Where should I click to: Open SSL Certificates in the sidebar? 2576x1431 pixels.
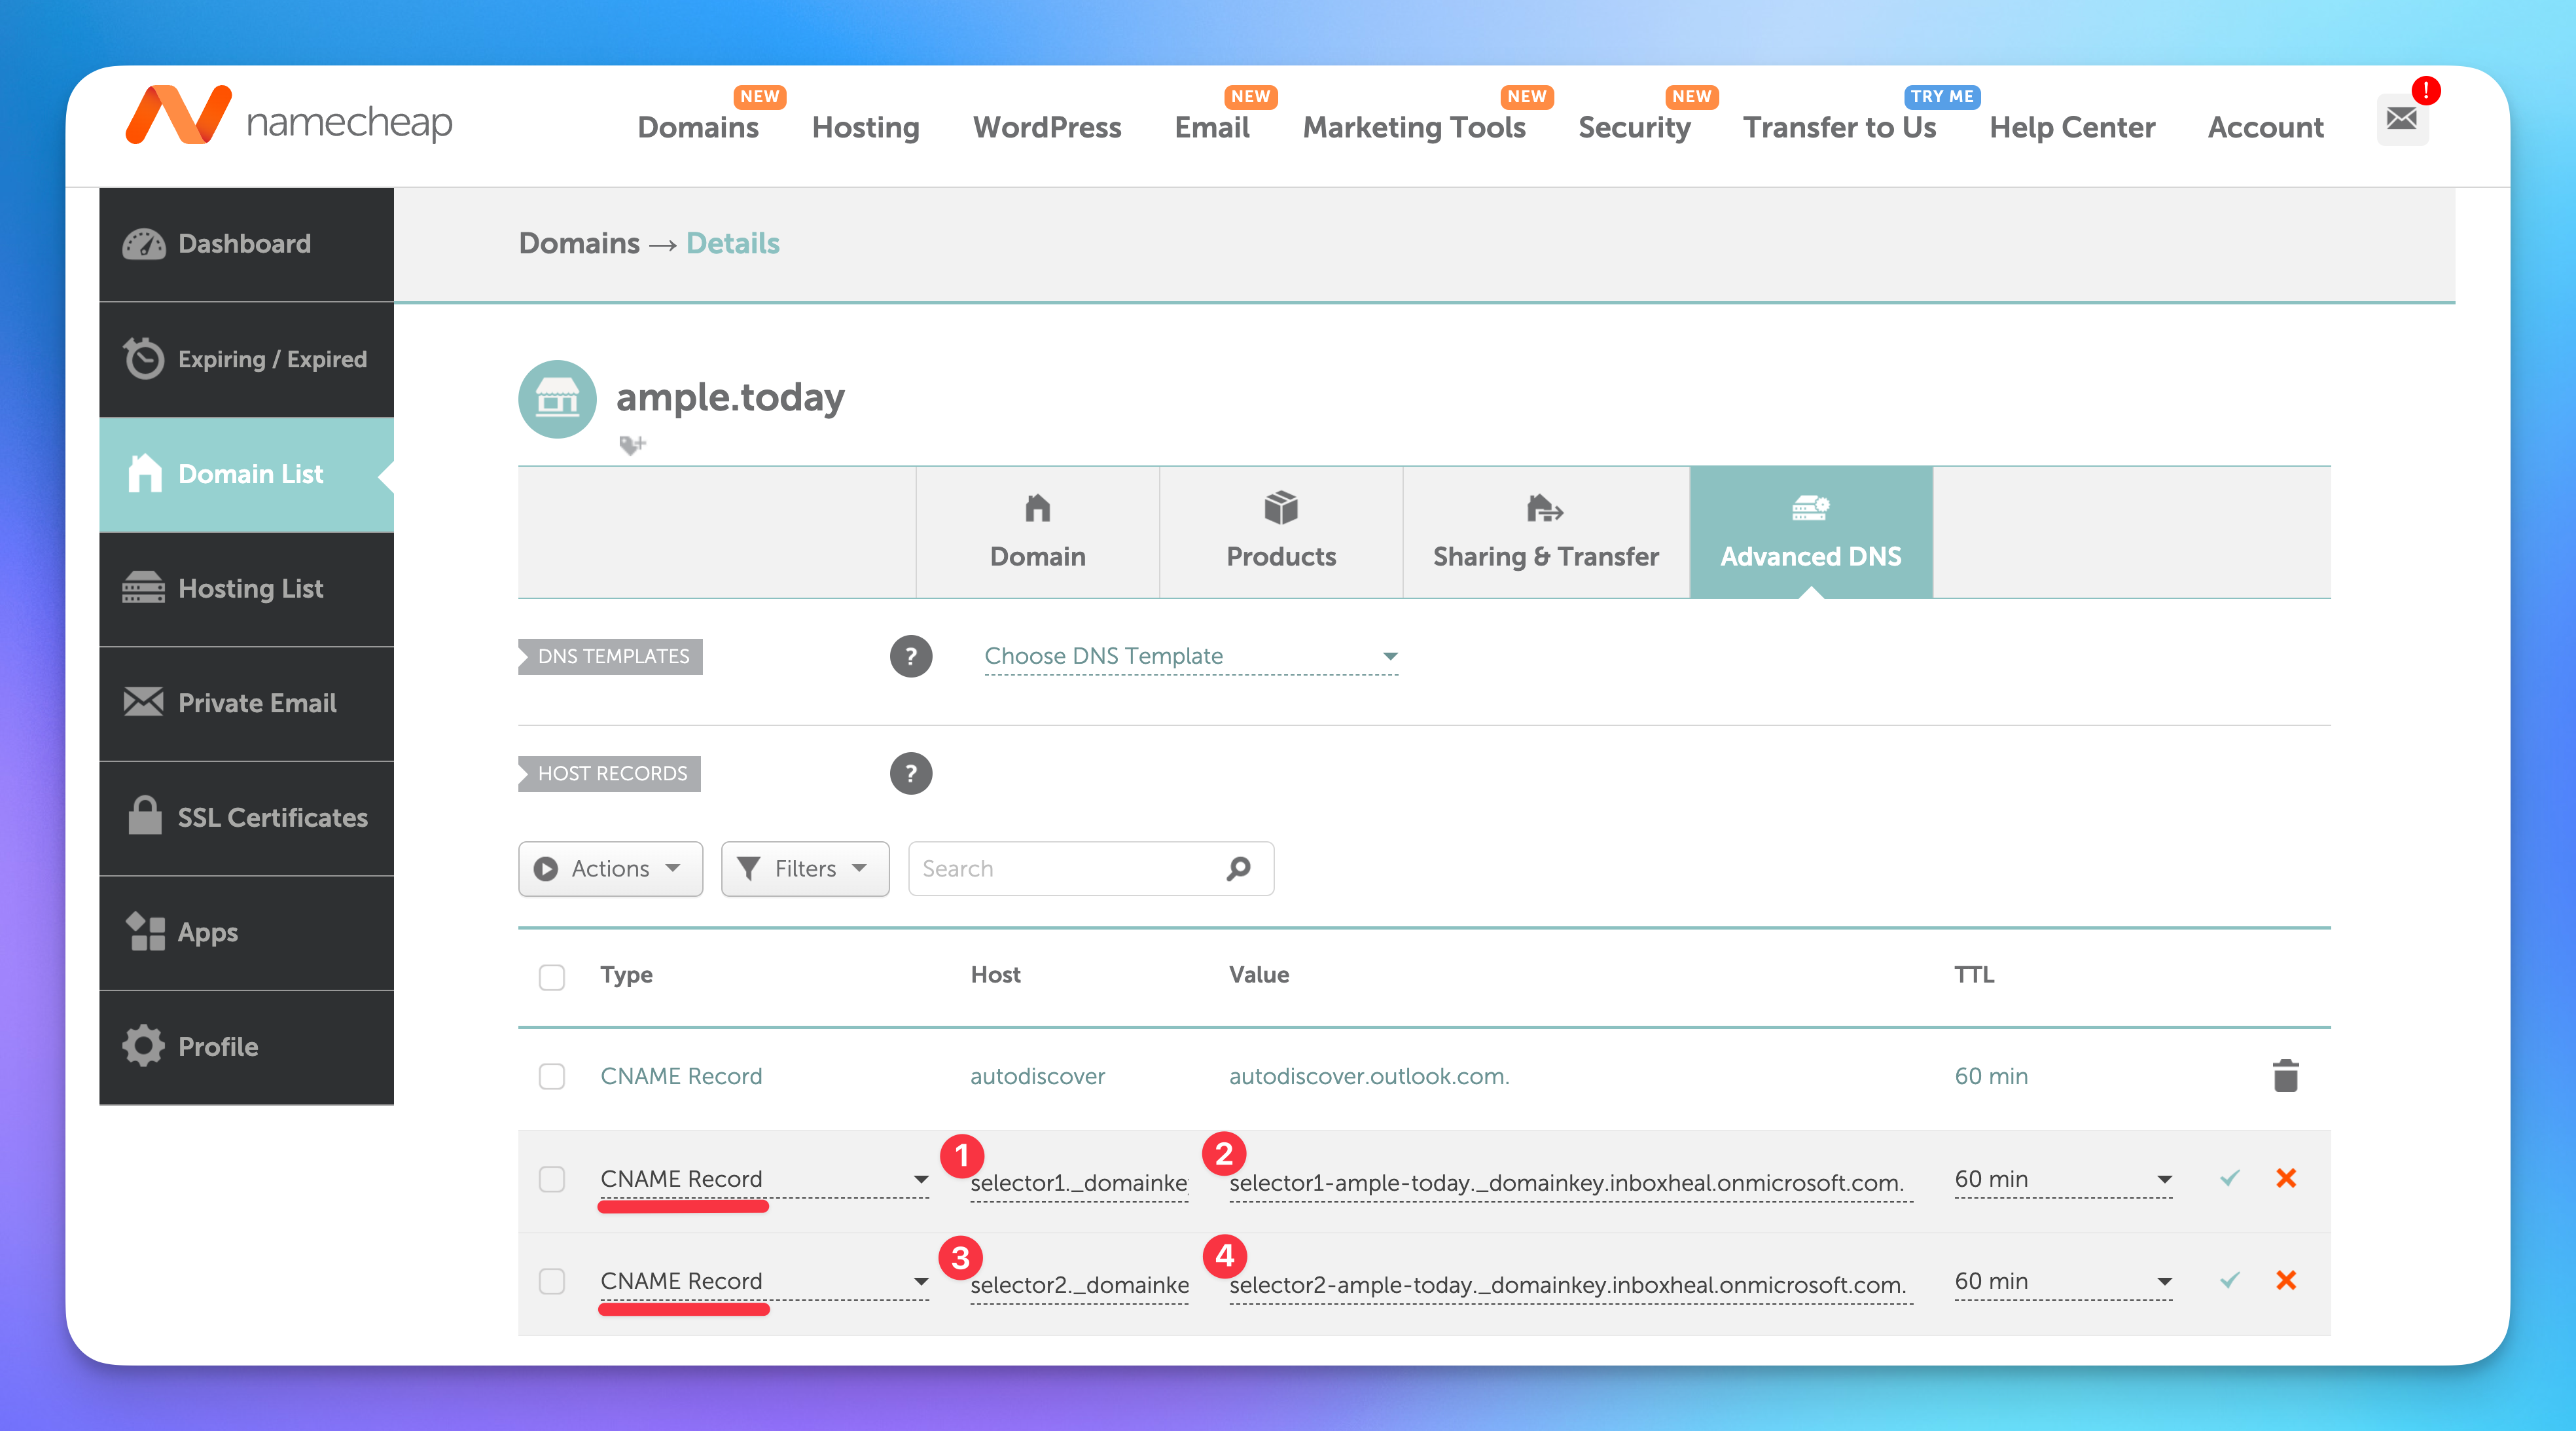247,817
